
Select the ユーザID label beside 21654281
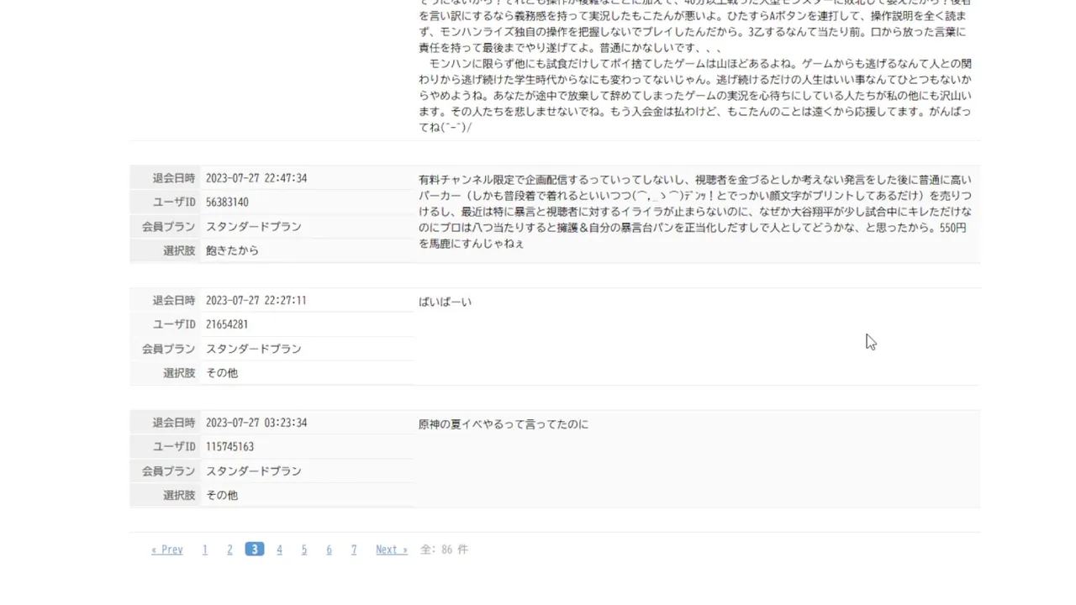coord(174,324)
